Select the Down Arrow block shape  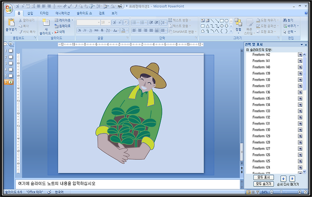pyautogui.click(x=227, y=26)
